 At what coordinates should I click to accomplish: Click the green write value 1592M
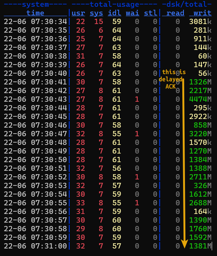pyautogui.click(x=200, y=237)
